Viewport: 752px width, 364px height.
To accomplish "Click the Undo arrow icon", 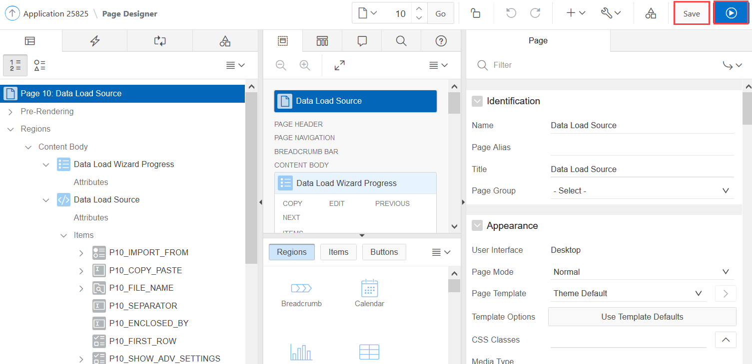I will coord(511,13).
